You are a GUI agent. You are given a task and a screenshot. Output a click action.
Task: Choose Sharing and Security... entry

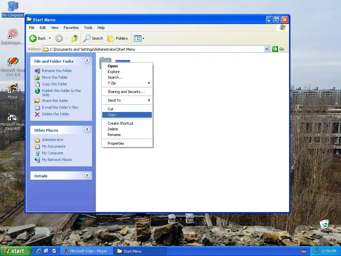pos(127,92)
